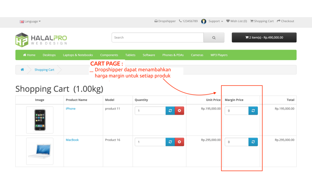The width and height of the screenshot is (312, 195).
Task: Click the MacBook product thumbnail
Action: click(x=40, y=151)
